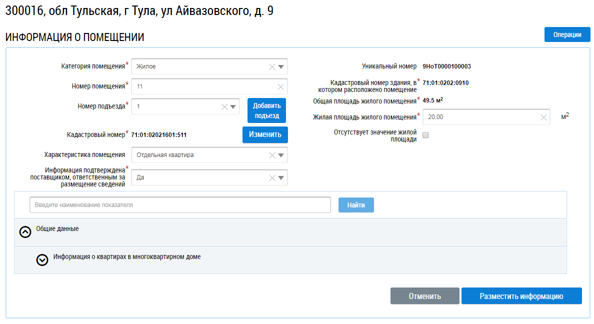Clear the 'Информация подтверждена' Да value
This screenshot has width=594, height=324.
coord(272,178)
